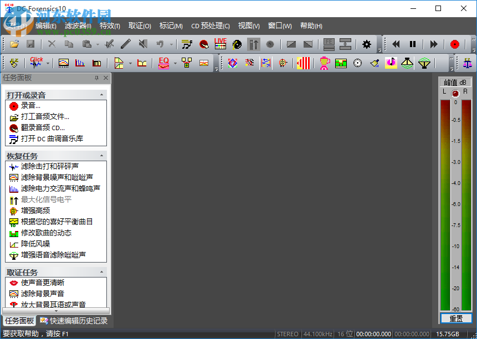Open the 滤波器 menu

[x=78, y=26]
